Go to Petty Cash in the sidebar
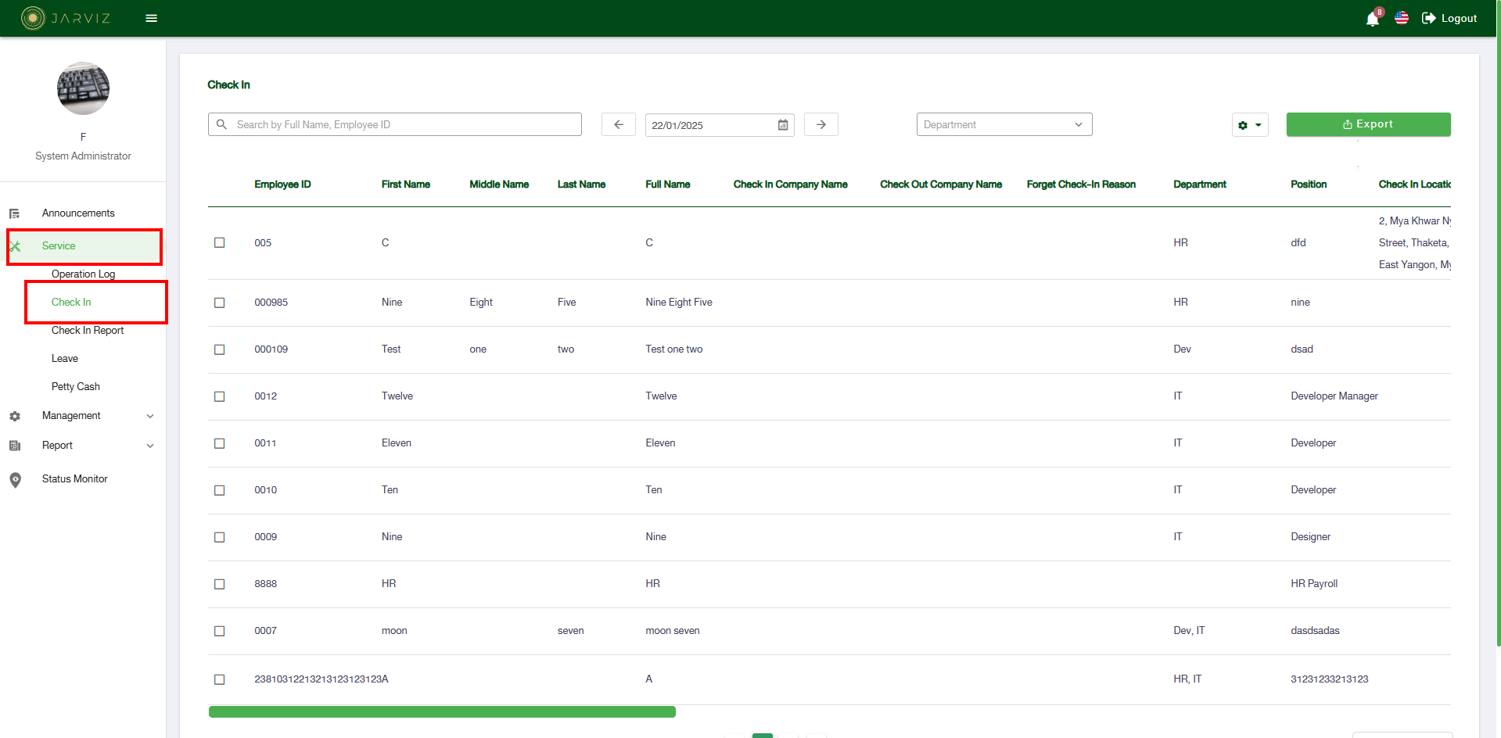This screenshot has height=738, width=1501. 76,387
